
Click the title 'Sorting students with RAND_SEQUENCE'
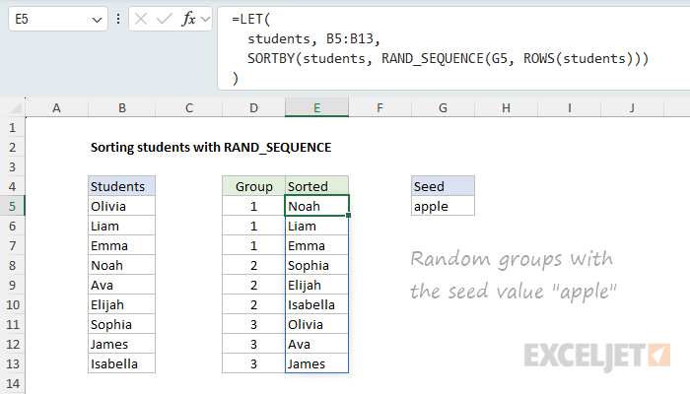(211, 148)
